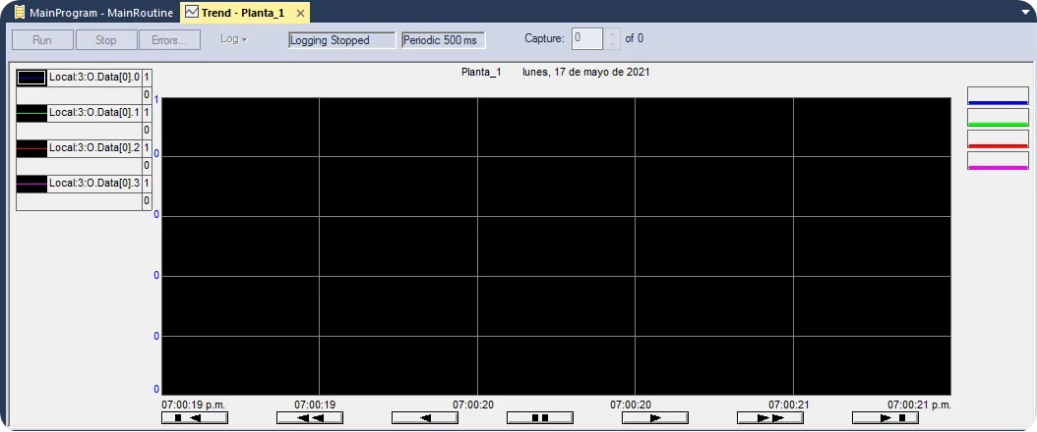Screen dimensions: 1037x432
Task: Increment the Capture spinner up arrow
Action: coord(613,33)
